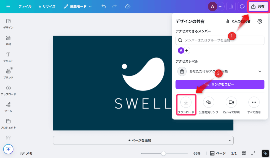Screen dimensions: 270x158
Task: Click the redo arrow
Action: [x=114, y=7]
